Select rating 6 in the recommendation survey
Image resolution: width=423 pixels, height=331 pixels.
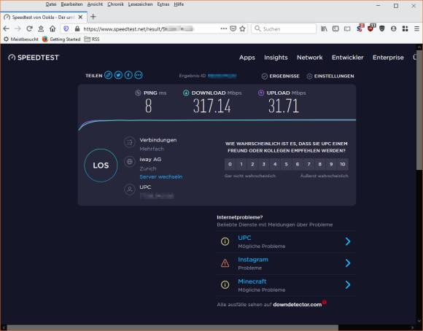298,164
